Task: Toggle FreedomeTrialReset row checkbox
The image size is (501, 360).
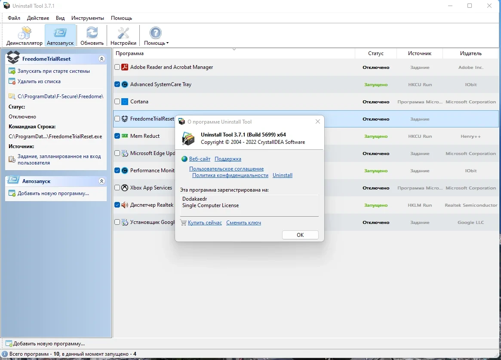Action: coord(117,119)
